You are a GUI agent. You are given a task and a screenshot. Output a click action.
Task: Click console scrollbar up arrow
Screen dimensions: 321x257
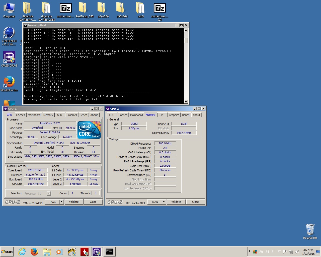coord(186,30)
